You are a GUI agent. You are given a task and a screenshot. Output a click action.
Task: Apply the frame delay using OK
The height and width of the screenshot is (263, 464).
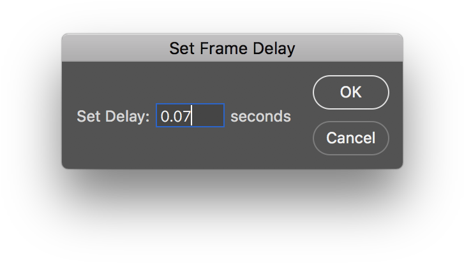350,92
